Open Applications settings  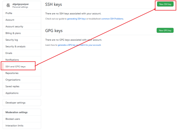pyautogui.click(x=12, y=93)
